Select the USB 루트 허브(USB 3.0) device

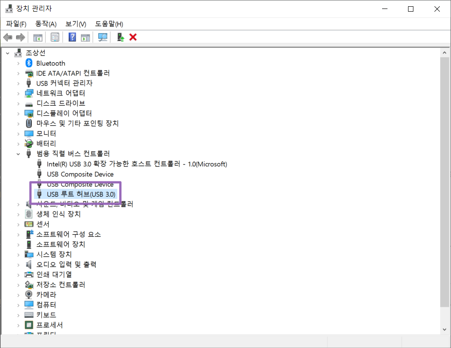pyautogui.click(x=81, y=194)
